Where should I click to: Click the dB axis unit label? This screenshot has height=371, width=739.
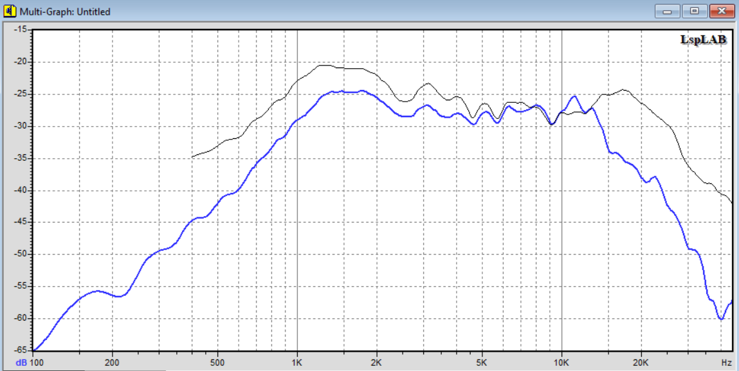21,363
